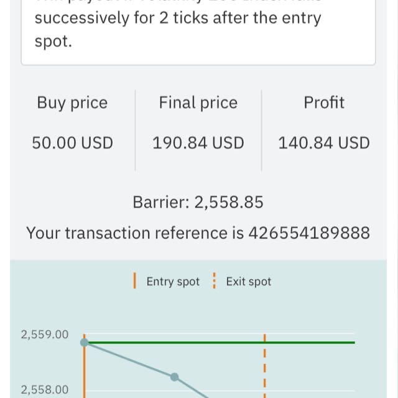Select the 190.84 USD final price value
The width and height of the screenshot is (398, 398).
pos(198,143)
